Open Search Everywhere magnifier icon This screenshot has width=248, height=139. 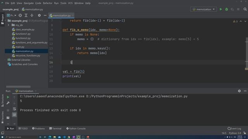point(245,9)
